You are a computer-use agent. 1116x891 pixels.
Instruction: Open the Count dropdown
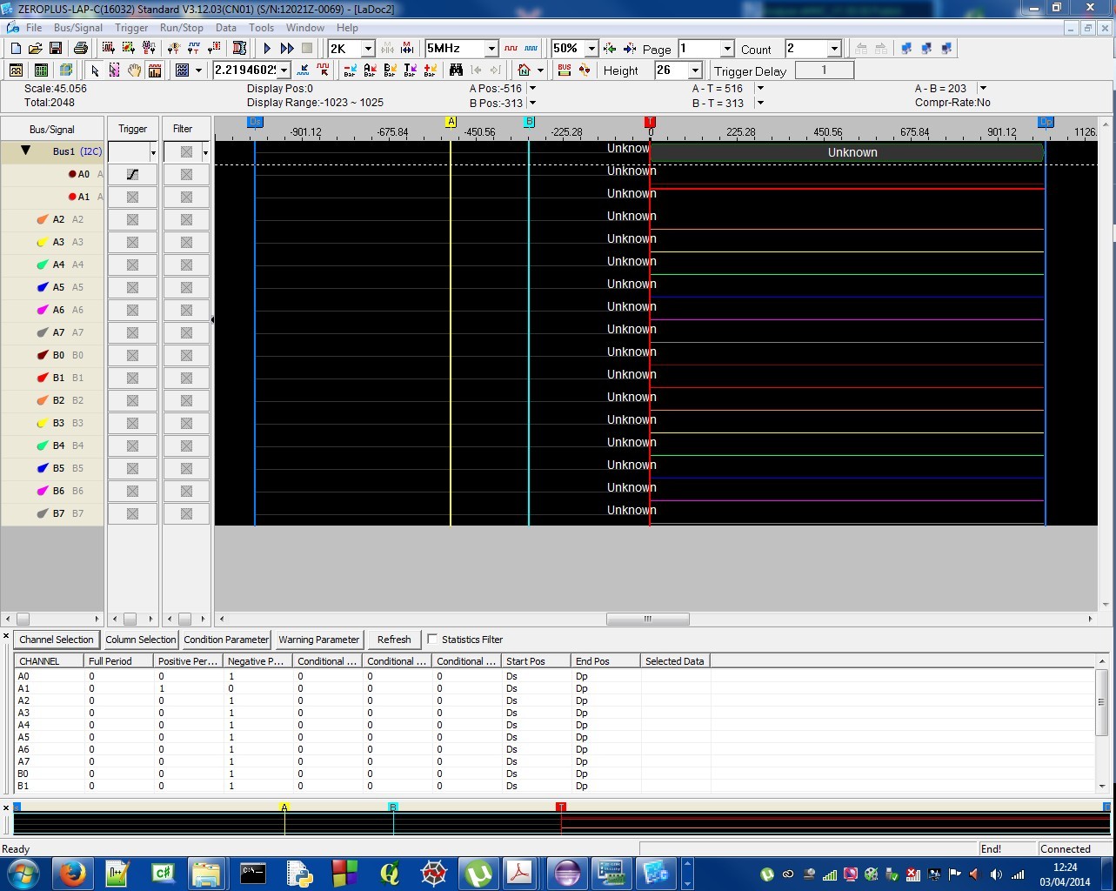834,49
